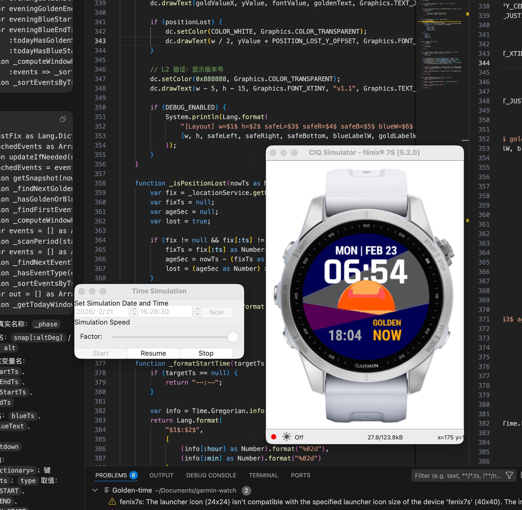Image resolution: width=522 pixels, height=510 pixels.
Task: Collapse the Golden-time problems group
Action: 95,490
